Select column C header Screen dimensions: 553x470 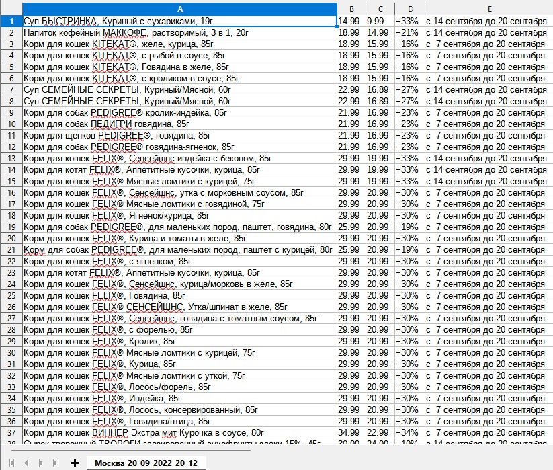pyautogui.click(x=380, y=9)
